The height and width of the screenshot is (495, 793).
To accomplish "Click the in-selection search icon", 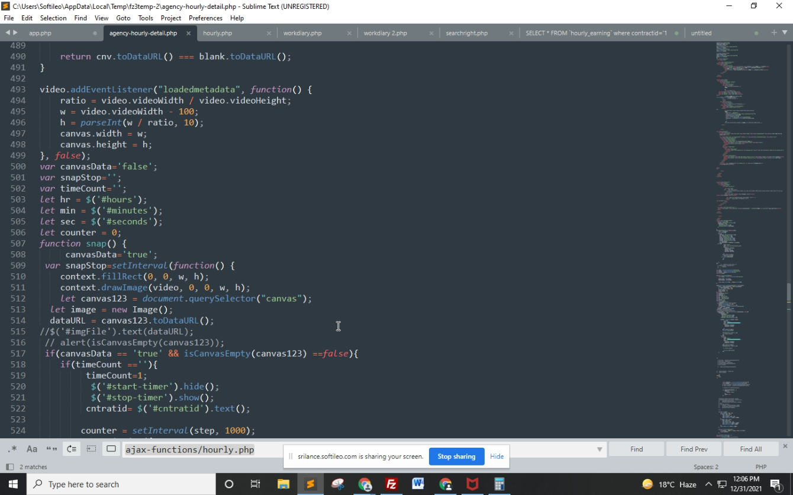I will [91, 449].
